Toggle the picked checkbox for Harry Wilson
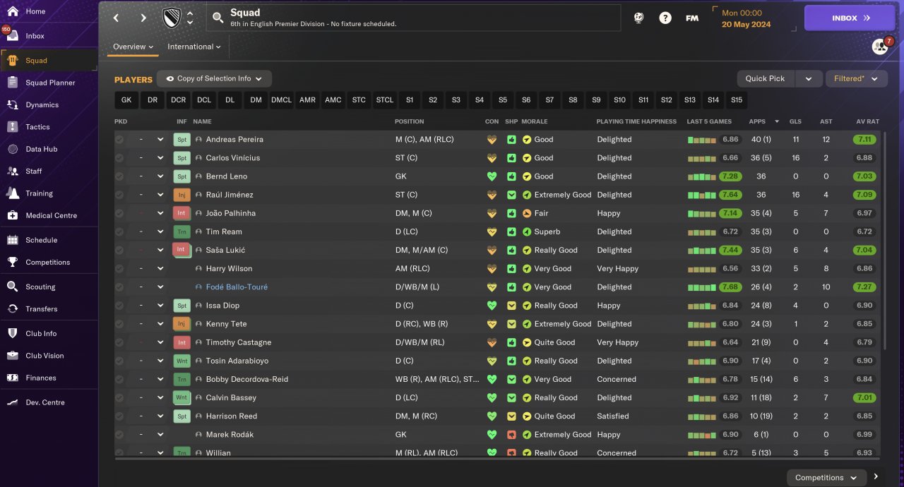The width and height of the screenshot is (904, 487). pyautogui.click(x=119, y=269)
